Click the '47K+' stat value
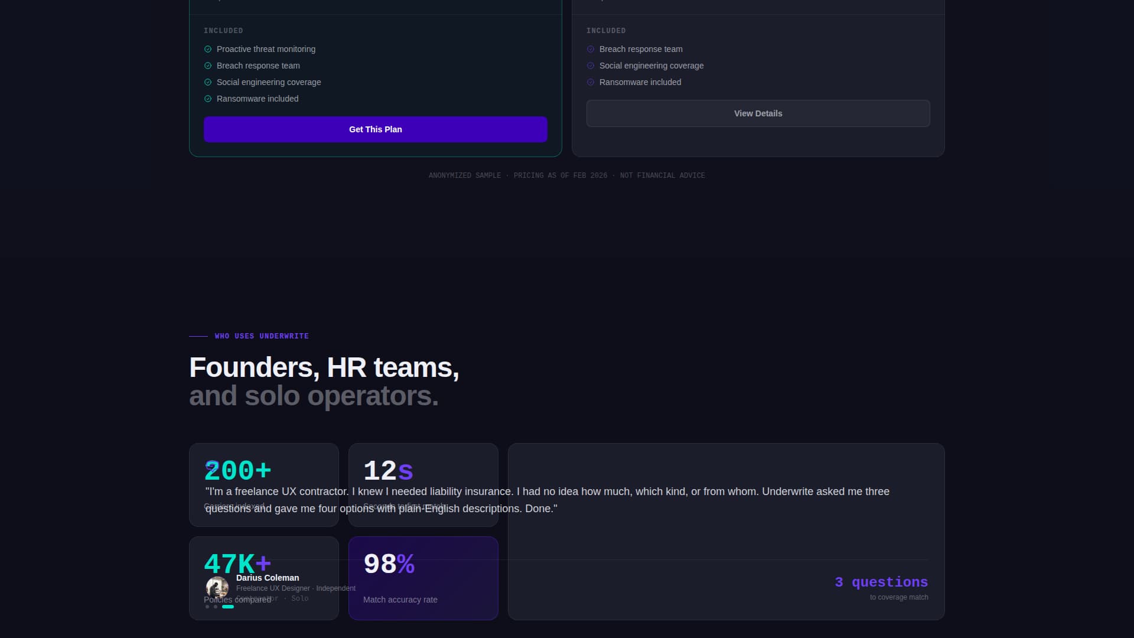This screenshot has width=1134, height=638. click(238, 564)
